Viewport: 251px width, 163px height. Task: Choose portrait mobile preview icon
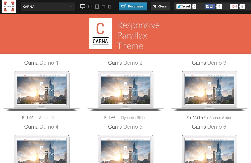tap(110, 7)
